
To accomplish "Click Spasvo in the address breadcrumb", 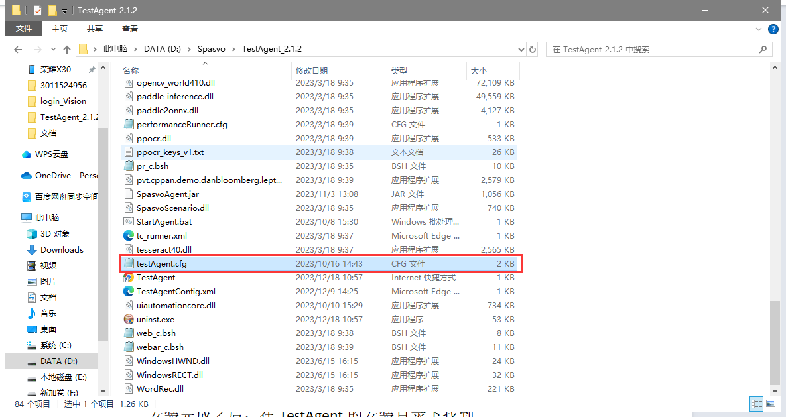I will [x=210, y=49].
